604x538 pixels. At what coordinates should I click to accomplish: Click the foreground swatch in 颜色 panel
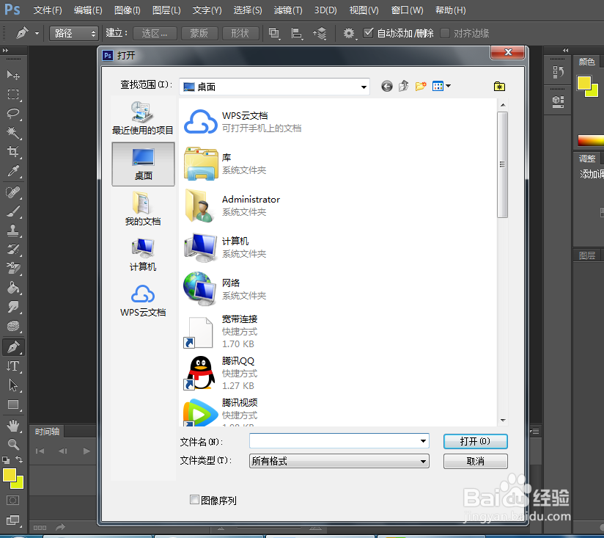[583, 82]
